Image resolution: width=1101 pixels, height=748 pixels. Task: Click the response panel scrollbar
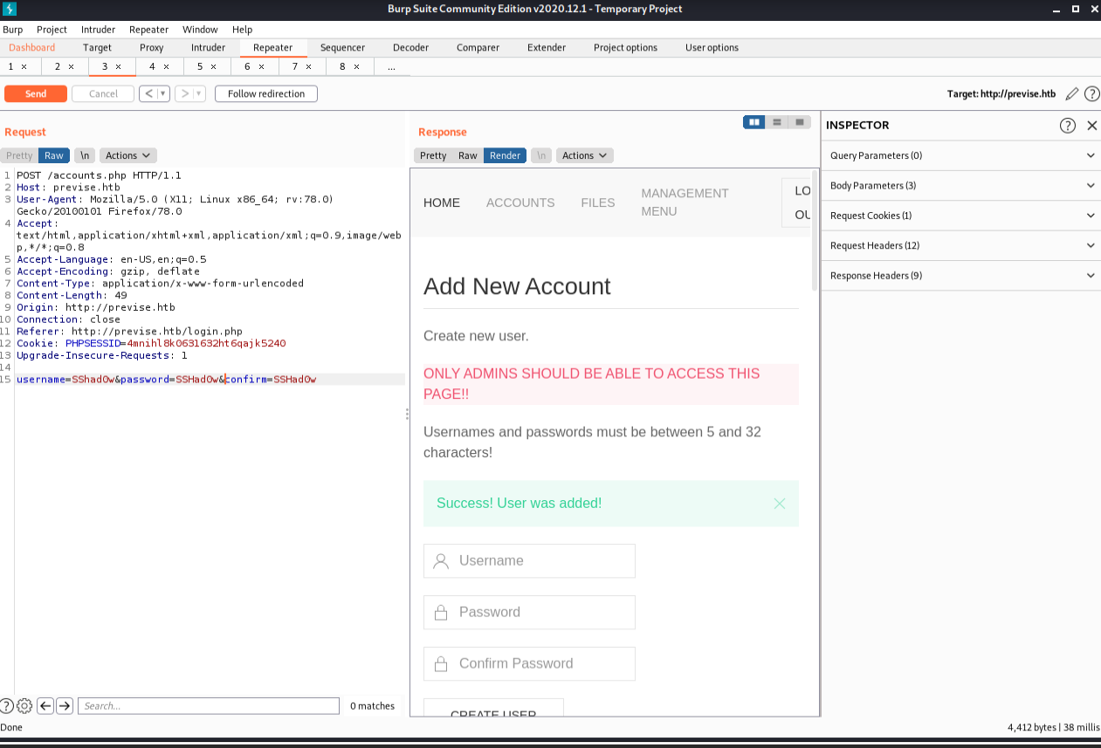point(815,236)
